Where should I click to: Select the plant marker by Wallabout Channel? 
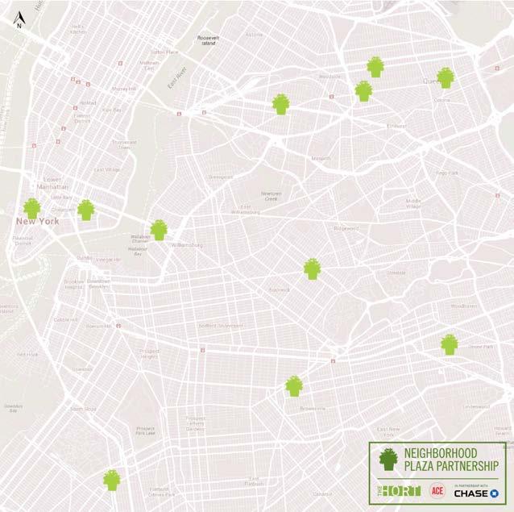tap(159, 230)
